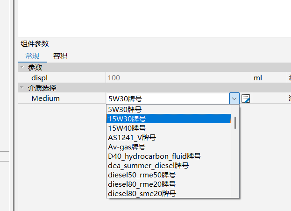
Task: Click the Medium parameter label
Action: [x=45, y=98]
